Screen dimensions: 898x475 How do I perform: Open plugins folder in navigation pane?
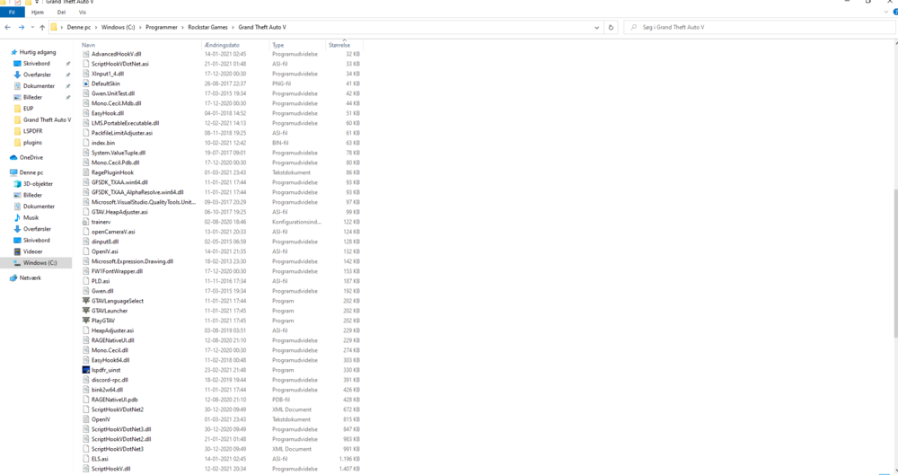32,142
